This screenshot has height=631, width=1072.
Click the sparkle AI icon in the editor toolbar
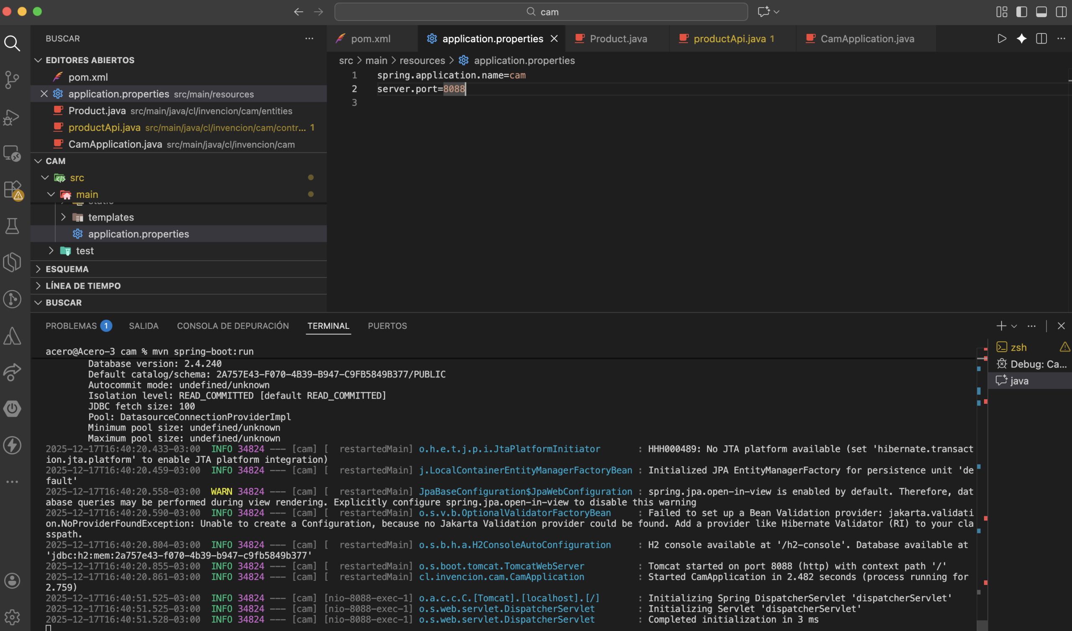pyautogui.click(x=1021, y=38)
